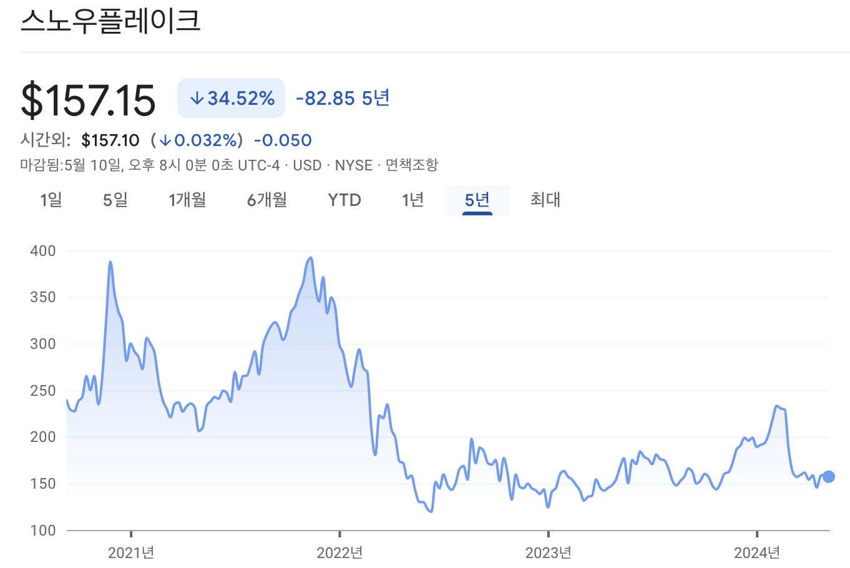Switch to the 5일 chart view
The width and height of the screenshot is (850, 568).
[x=115, y=200]
